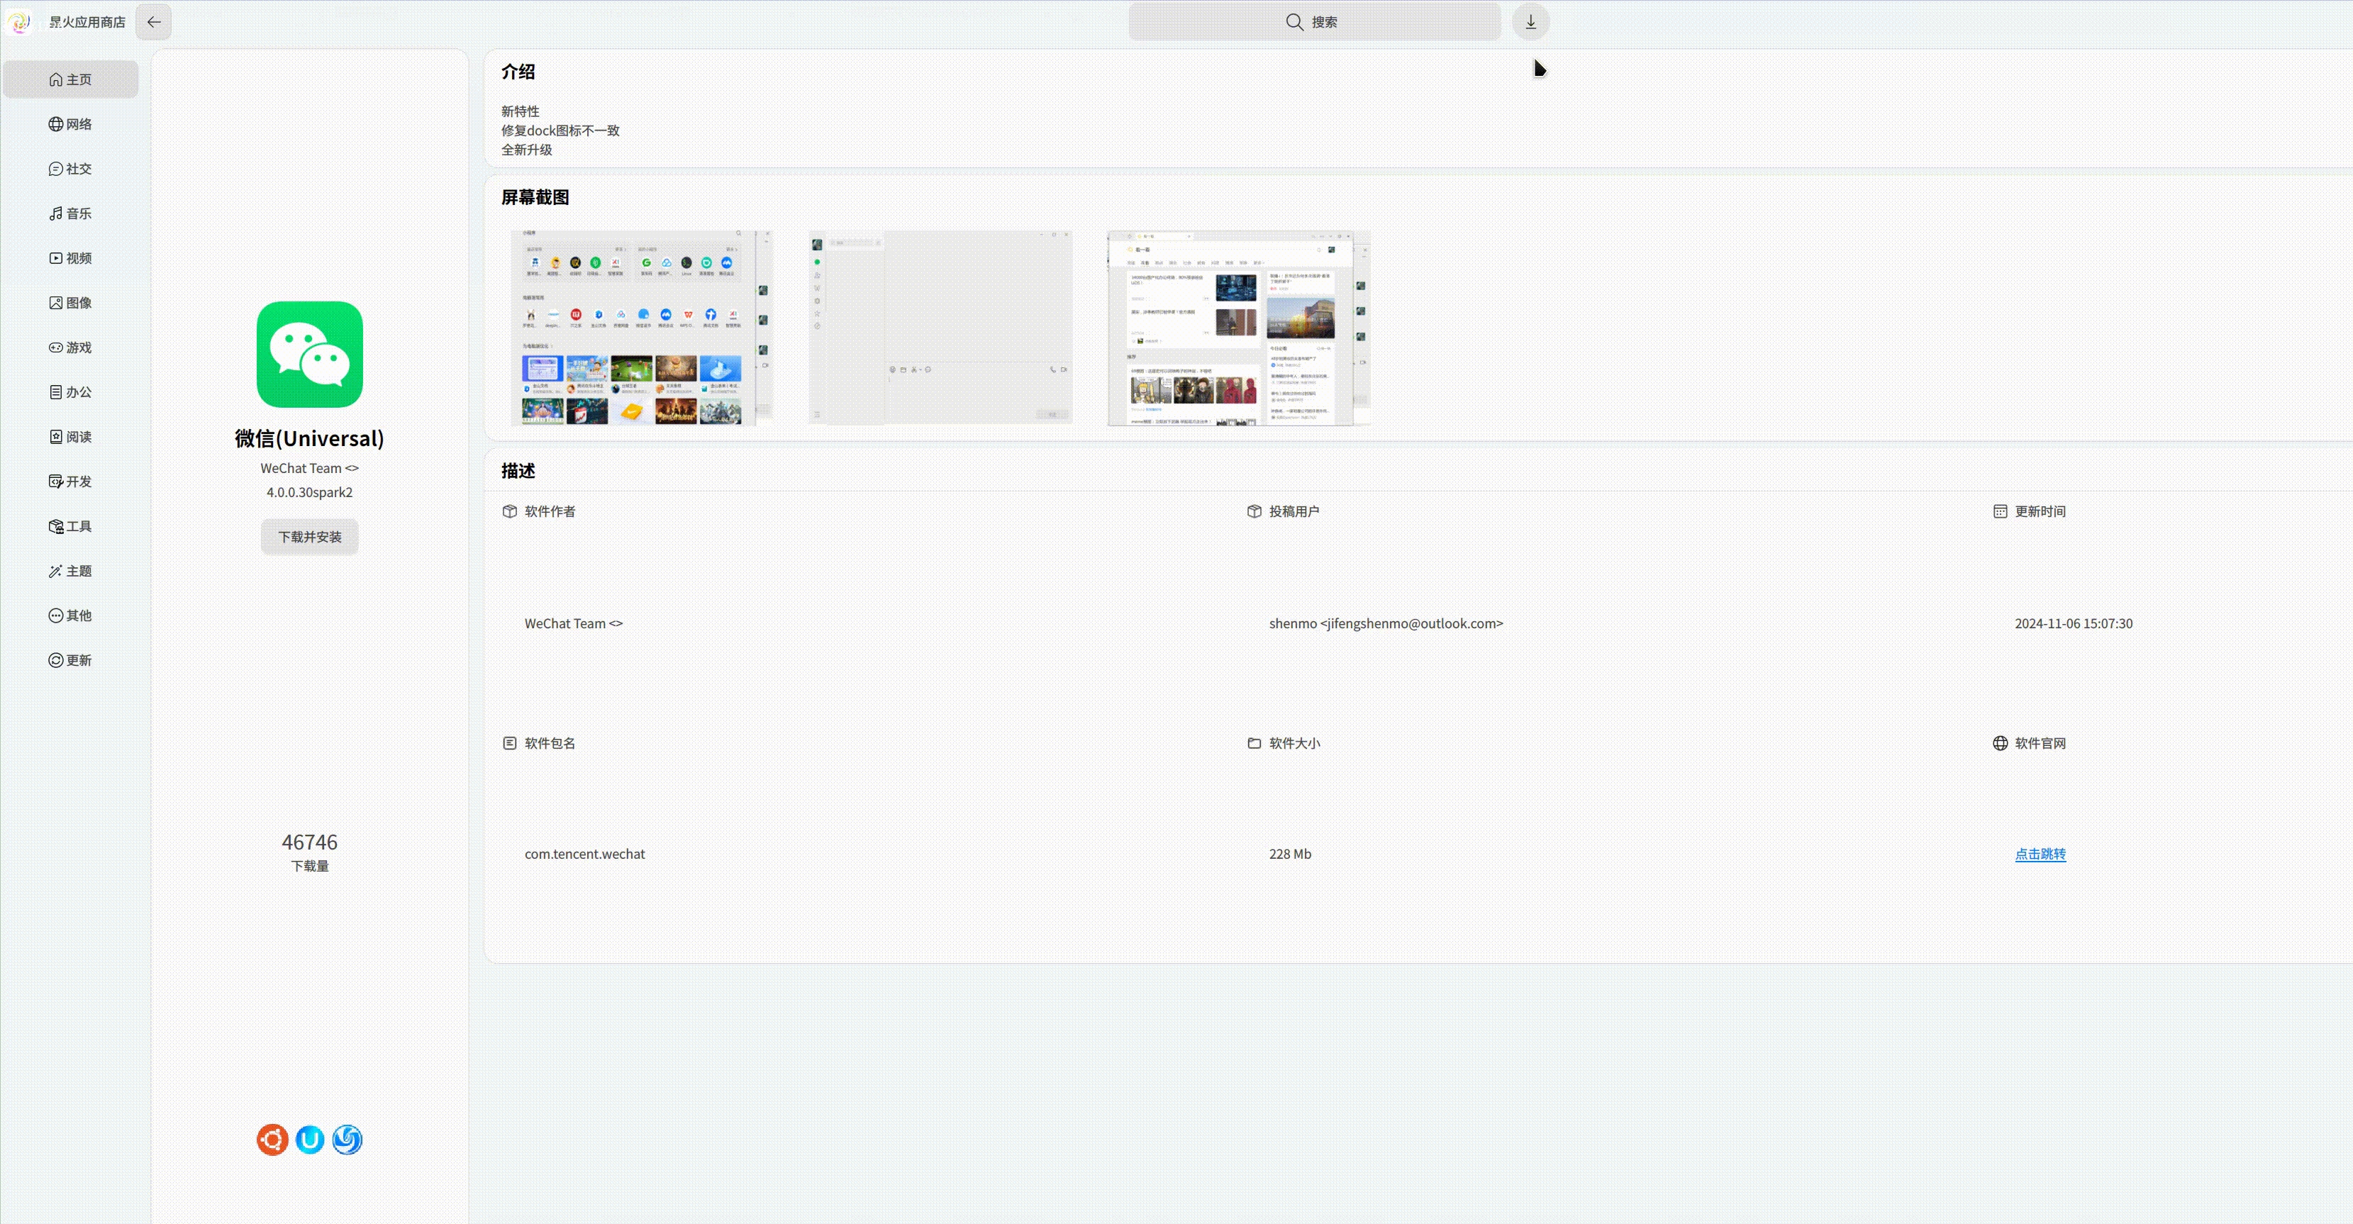
Task: Open 办公 office category
Action: point(70,393)
